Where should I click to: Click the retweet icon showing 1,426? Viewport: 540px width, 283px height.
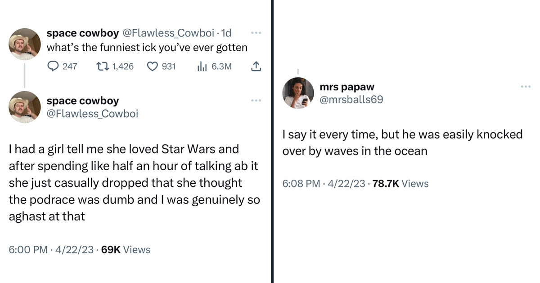[x=103, y=66]
